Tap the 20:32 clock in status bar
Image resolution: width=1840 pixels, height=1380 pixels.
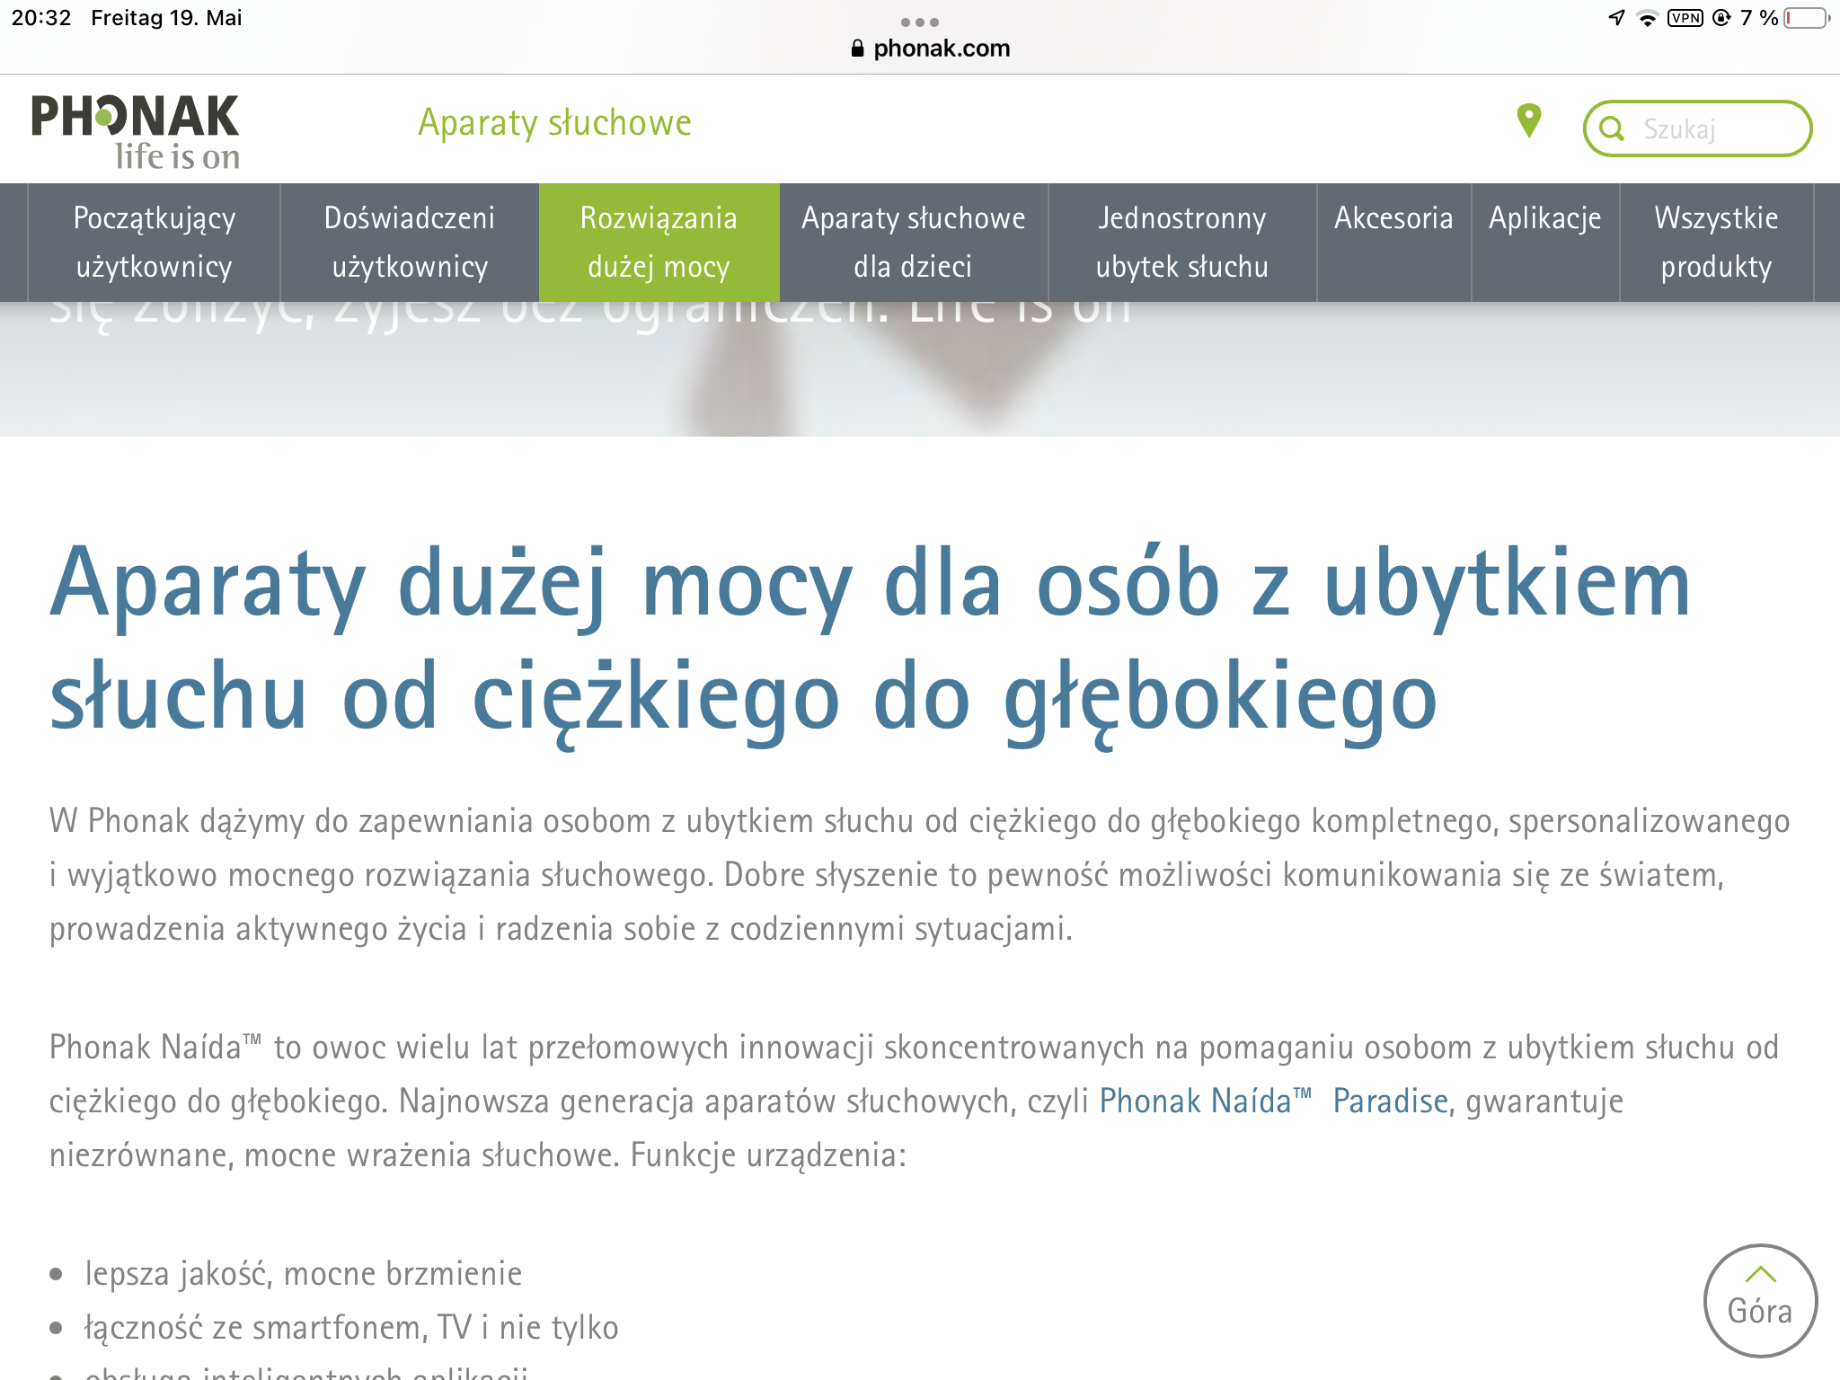pos(41,18)
